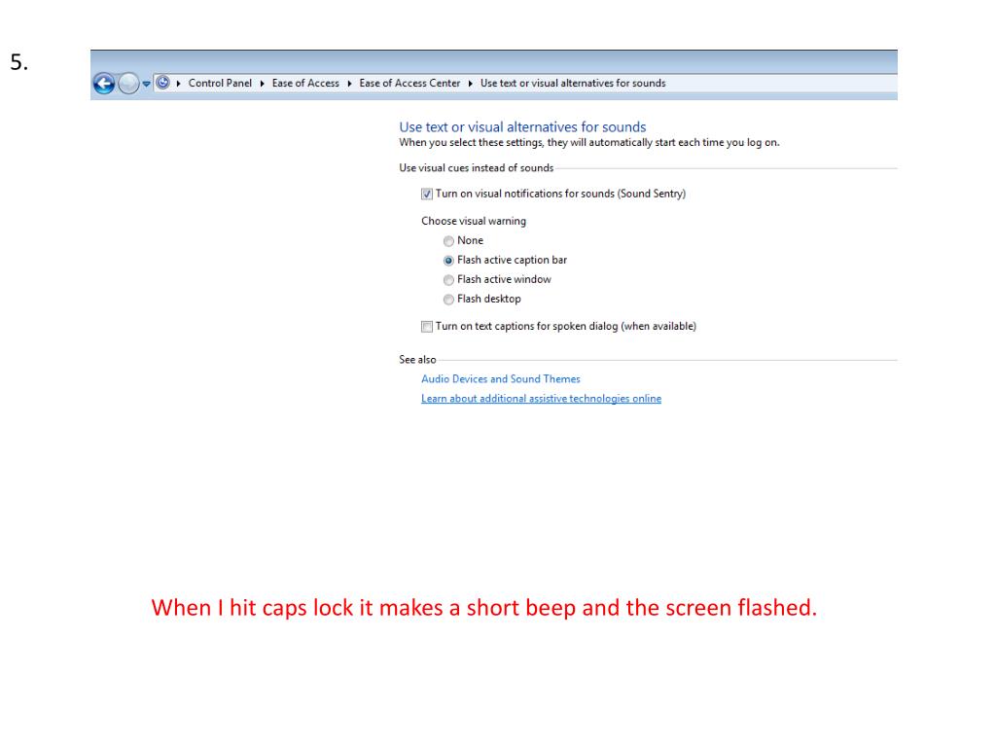The width and height of the screenshot is (996, 747).
Task: Click the Ease of Access address bar icon
Action: pyautogui.click(x=162, y=83)
